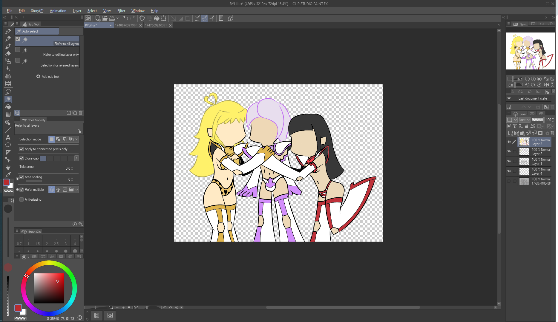This screenshot has height=322, width=558.
Task: Uncheck Apply to connected pixels only
Action: pyautogui.click(x=22, y=149)
